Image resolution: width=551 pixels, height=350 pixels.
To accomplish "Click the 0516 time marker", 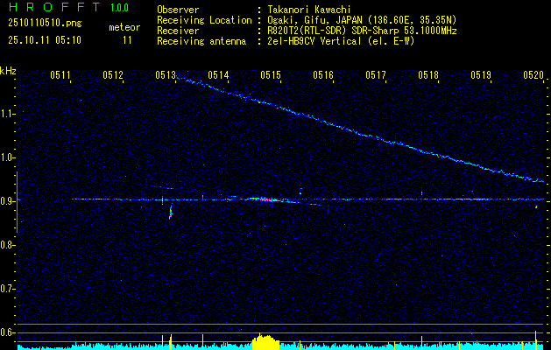I will 323,74.
